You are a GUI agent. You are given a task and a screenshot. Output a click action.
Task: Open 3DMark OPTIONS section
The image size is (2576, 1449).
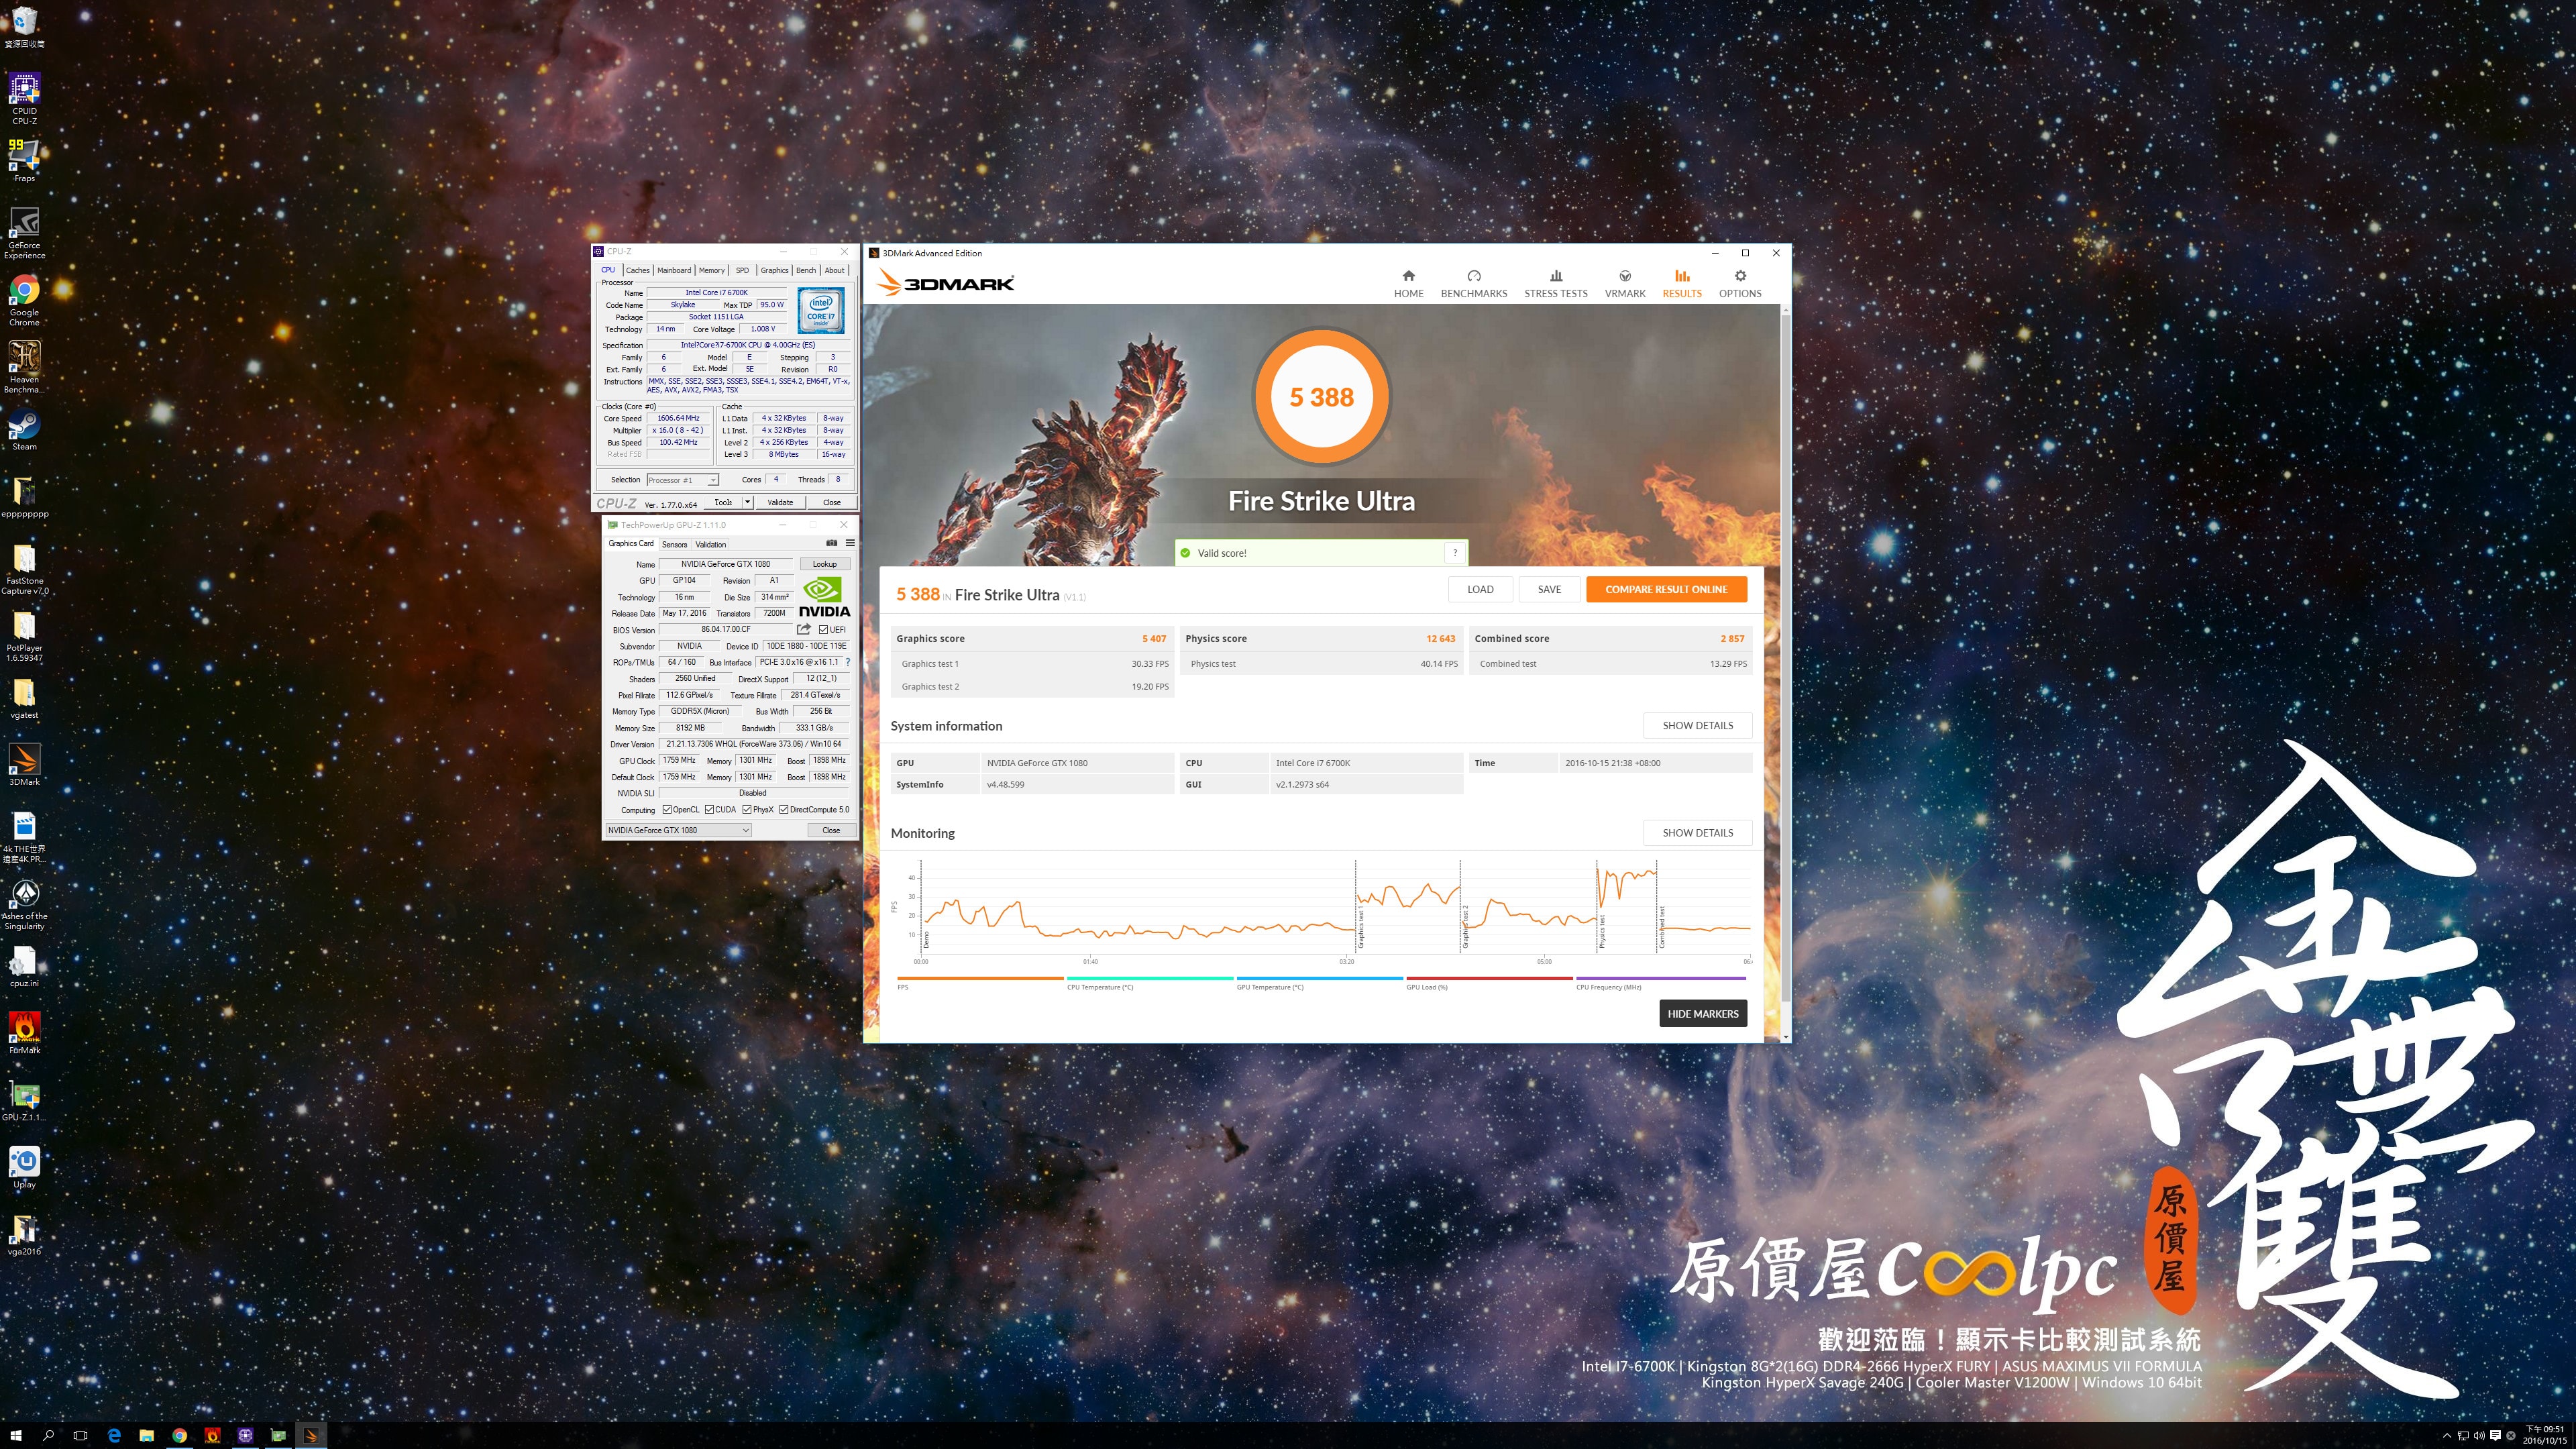[x=1740, y=284]
